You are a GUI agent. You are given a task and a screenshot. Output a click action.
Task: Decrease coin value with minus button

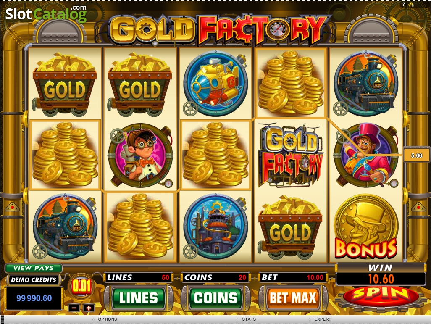(74, 308)
